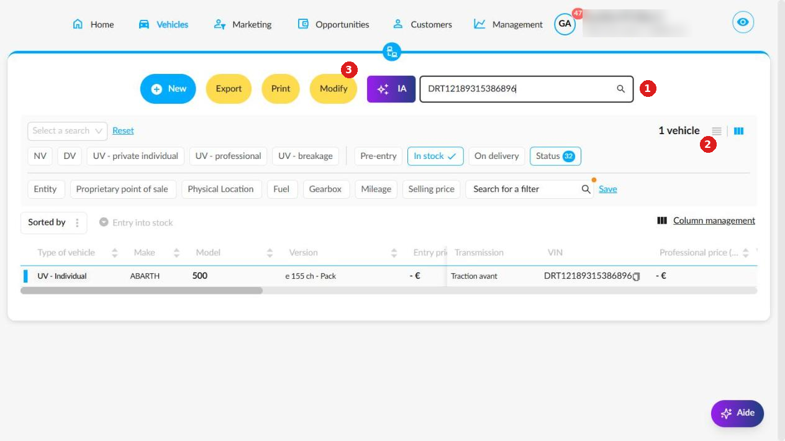Image resolution: width=785 pixels, height=441 pixels.
Task: Open the Opportunities menu
Action: click(334, 24)
